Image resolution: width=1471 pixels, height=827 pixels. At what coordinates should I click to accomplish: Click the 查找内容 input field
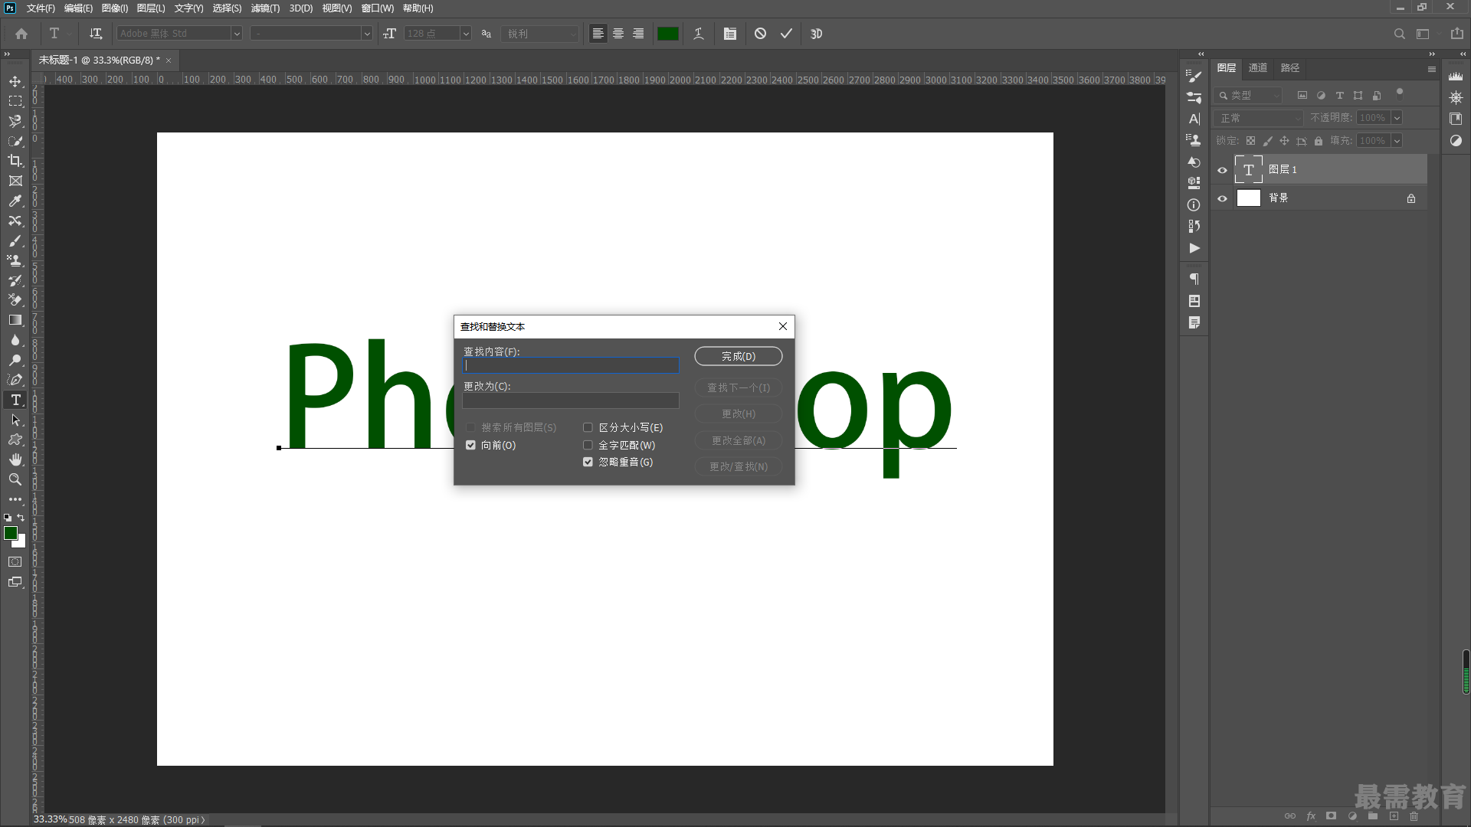tap(571, 365)
